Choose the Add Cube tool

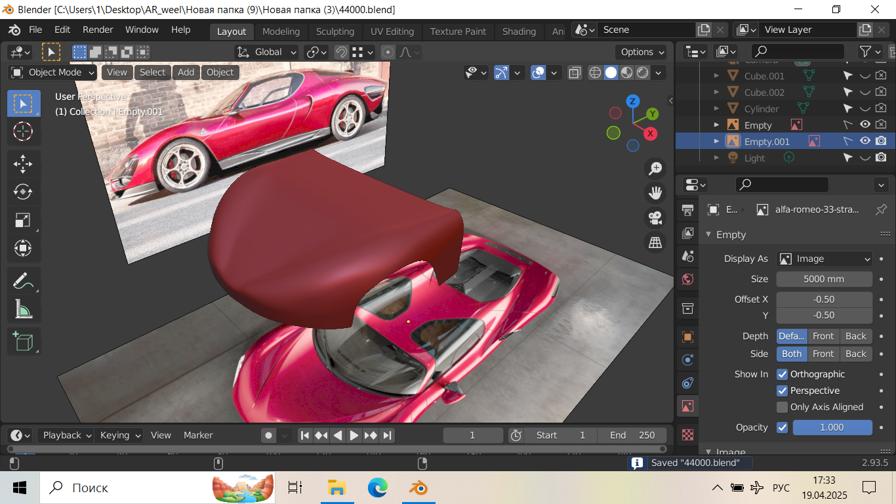23,341
